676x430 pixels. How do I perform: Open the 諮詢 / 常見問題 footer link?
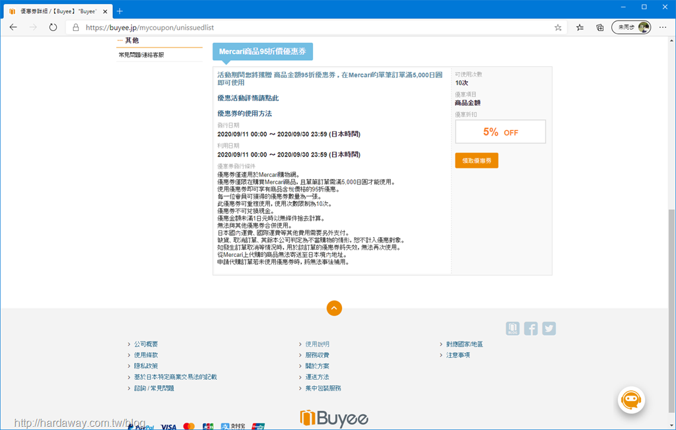154,388
